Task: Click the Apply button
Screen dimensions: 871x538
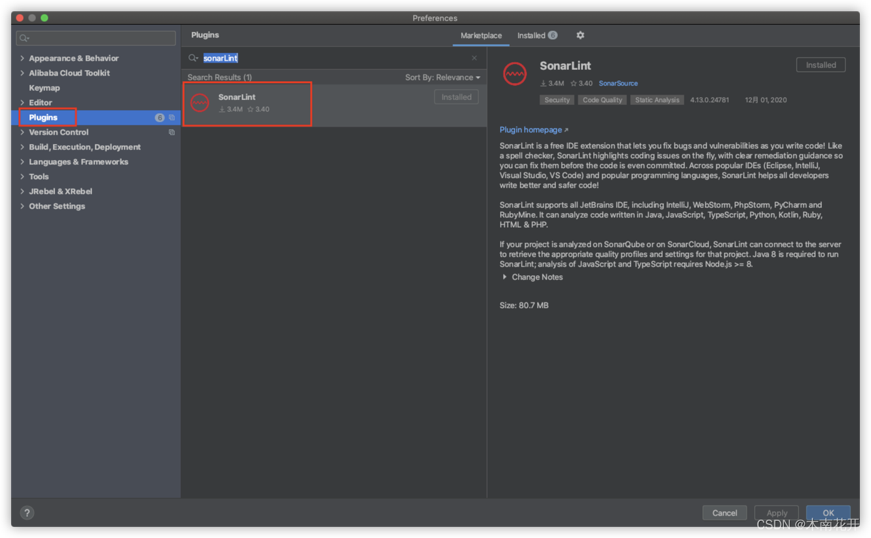Action: [776, 513]
